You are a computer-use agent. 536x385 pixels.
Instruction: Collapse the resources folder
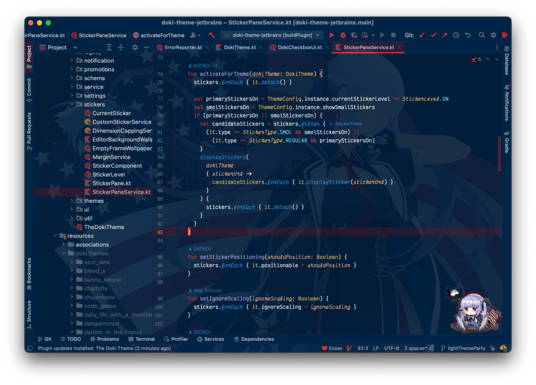coord(55,236)
